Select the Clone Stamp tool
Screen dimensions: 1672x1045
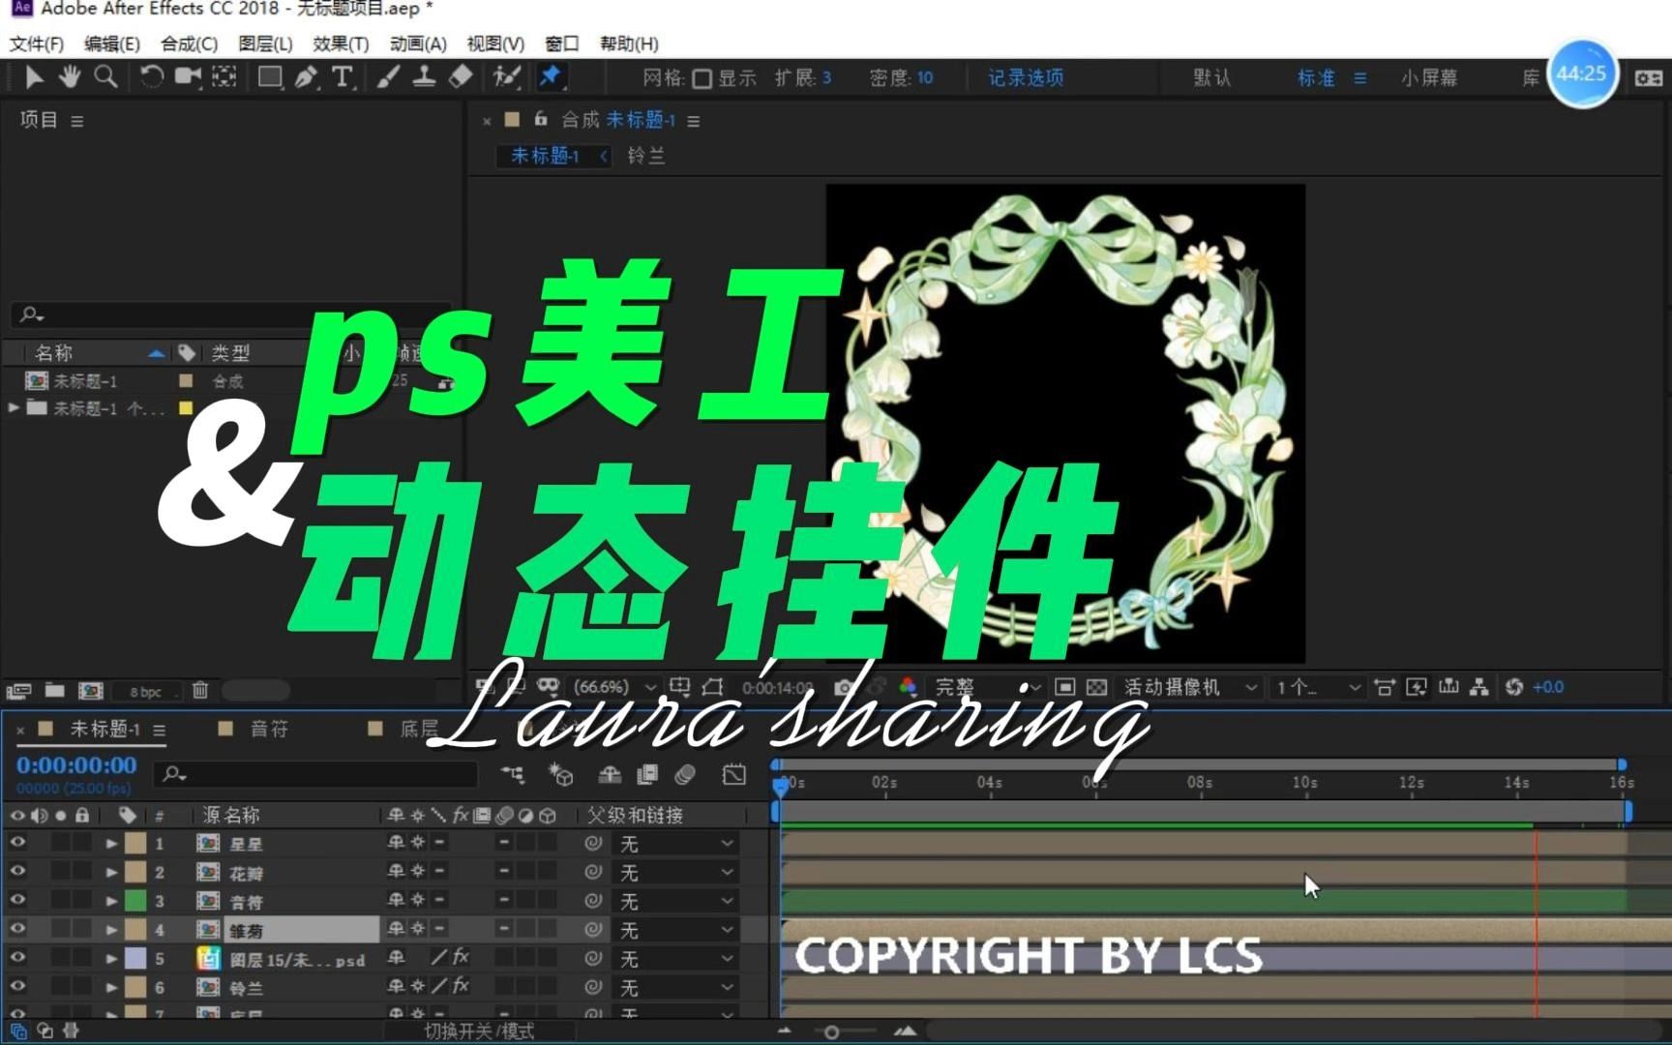click(424, 77)
